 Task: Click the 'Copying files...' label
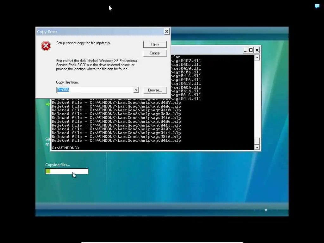click(x=58, y=165)
